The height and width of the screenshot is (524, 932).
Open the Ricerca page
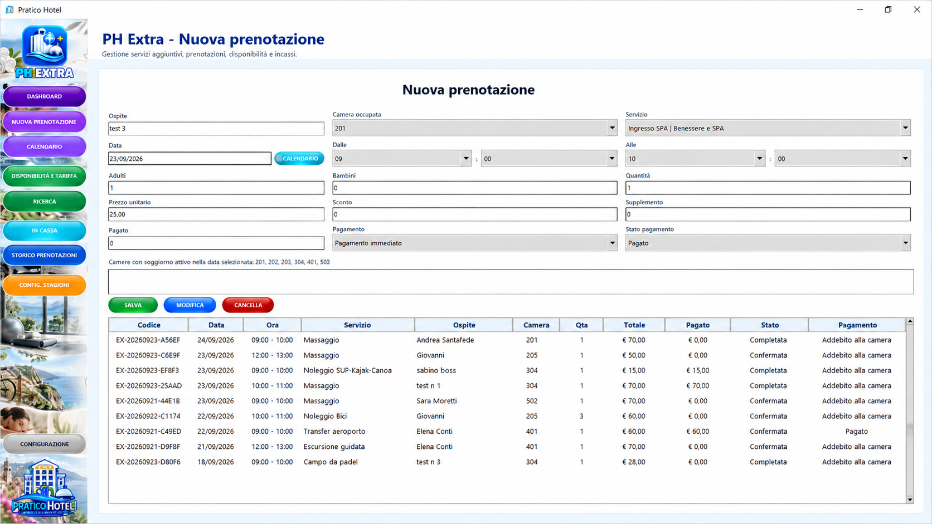click(x=45, y=202)
